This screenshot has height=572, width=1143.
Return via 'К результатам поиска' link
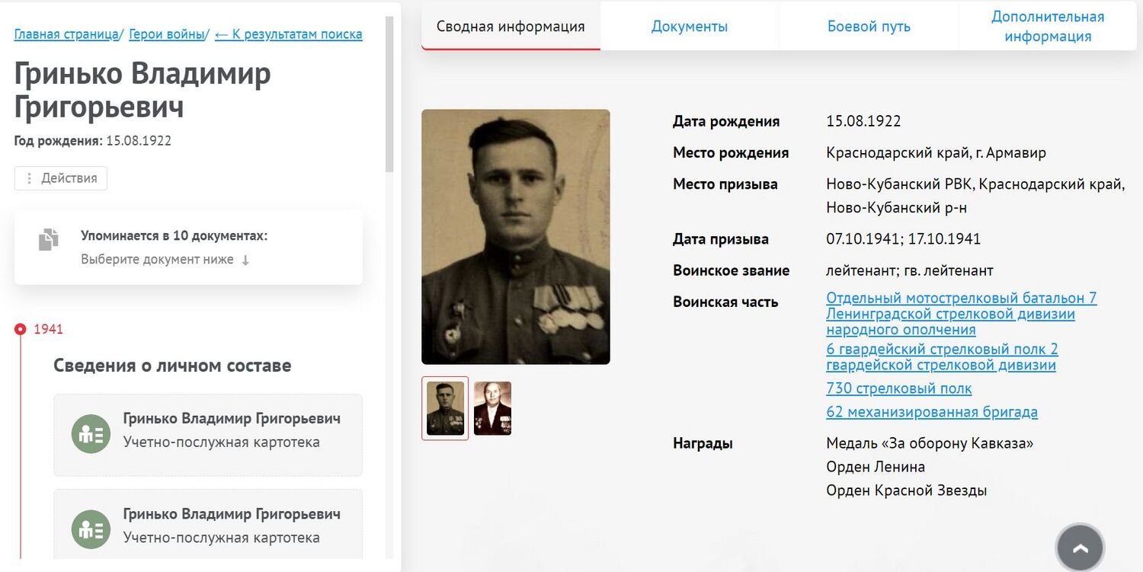[289, 34]
